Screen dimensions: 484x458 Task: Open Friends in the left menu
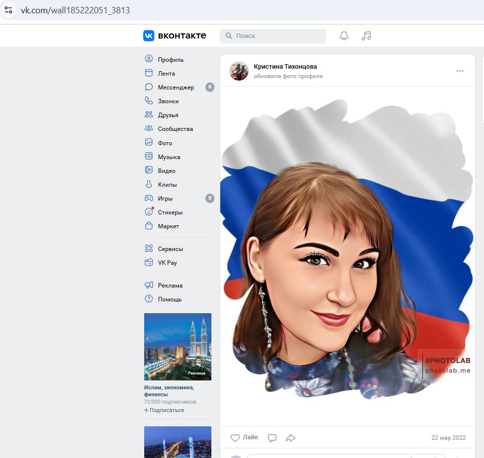168,115
